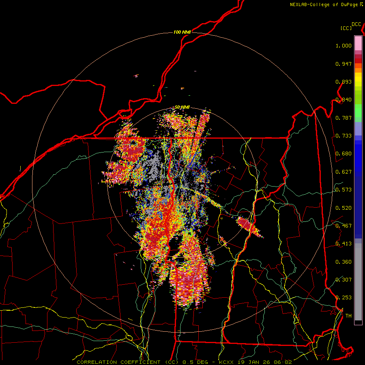The width and height of the screenshot is (365, 365).
Task: Click the 0.733 scale value
Action: click(344, 136)
